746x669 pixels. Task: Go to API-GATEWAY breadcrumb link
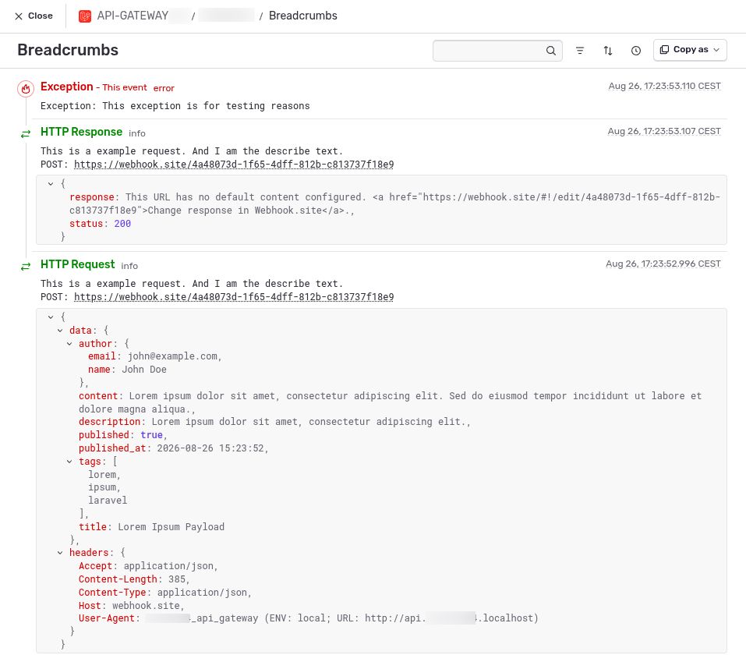(x=133, y=16)
